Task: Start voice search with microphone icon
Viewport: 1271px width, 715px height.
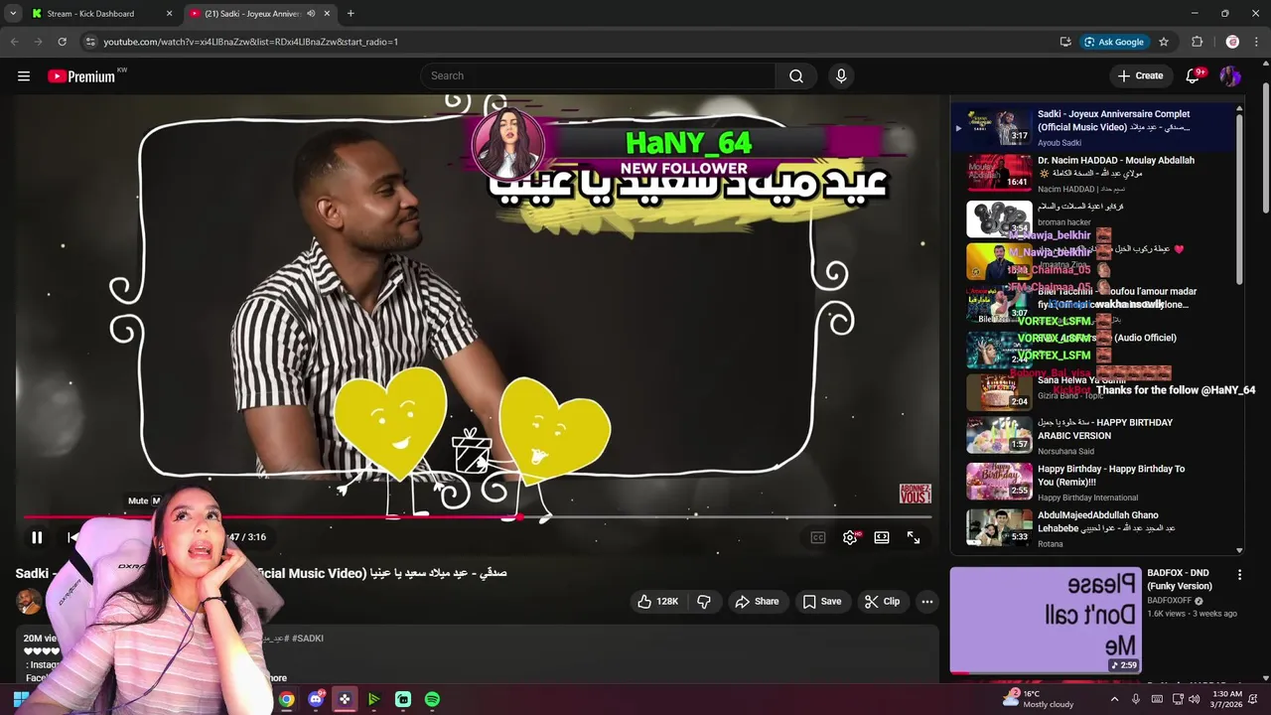Action: pos(841,76)
